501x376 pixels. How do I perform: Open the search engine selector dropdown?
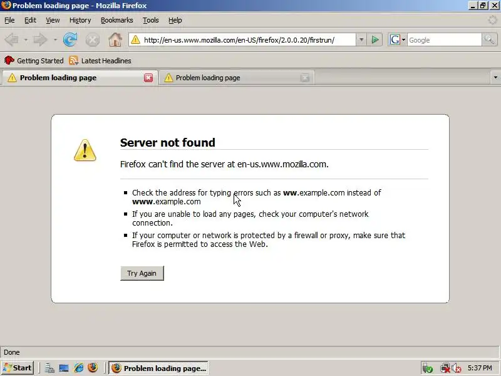(403, 40)
